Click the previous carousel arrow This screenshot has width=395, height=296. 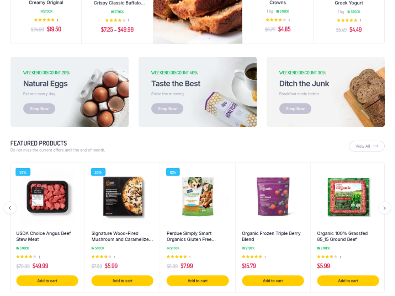[x=10, y=208]
